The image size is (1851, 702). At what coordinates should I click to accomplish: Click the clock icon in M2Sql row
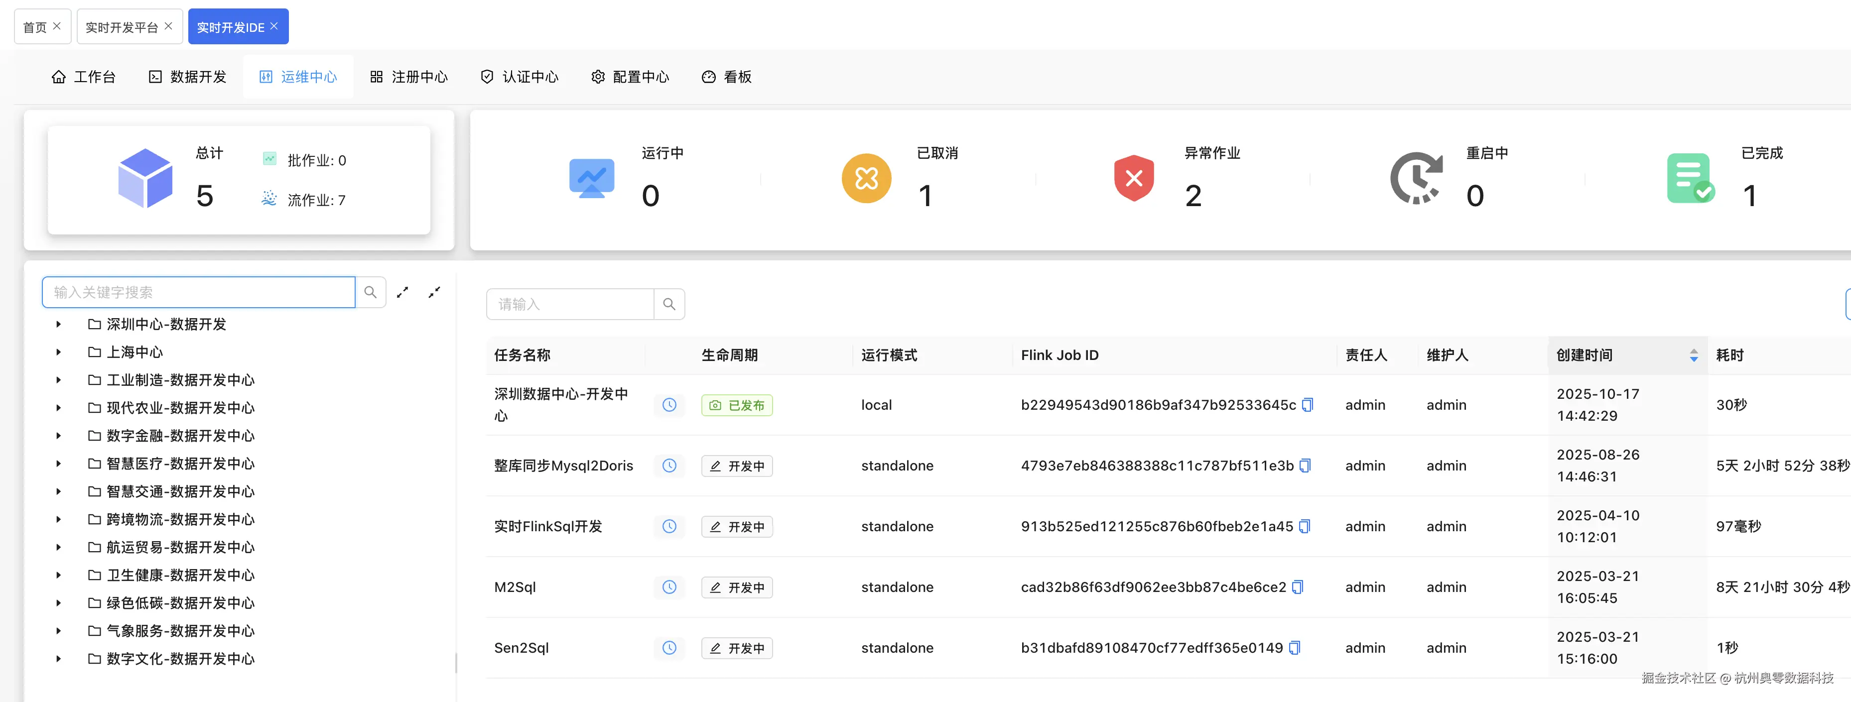[669, 587]
